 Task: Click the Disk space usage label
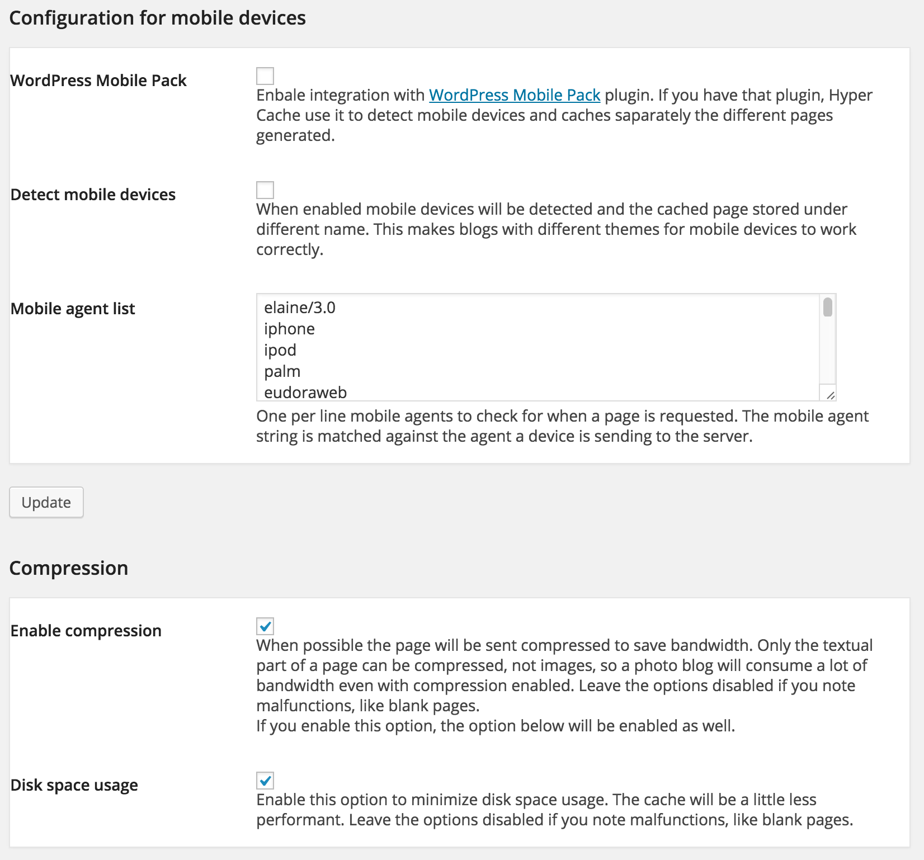pyautogui.click(x=74, y=785)
